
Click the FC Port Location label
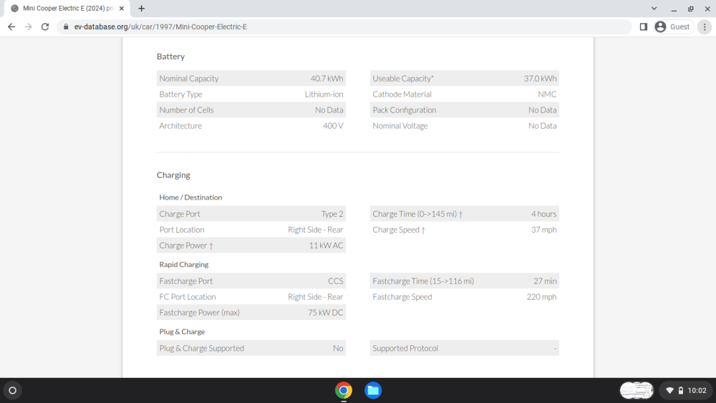[187, 297]
